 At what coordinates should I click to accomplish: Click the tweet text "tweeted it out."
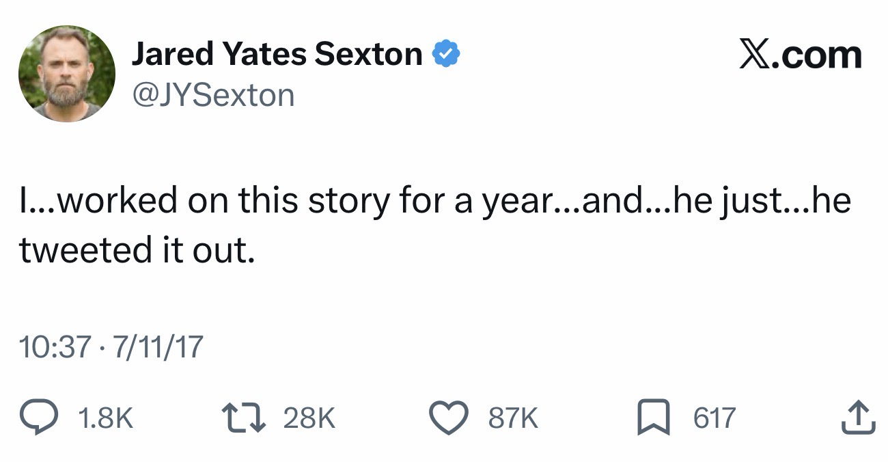137,250
